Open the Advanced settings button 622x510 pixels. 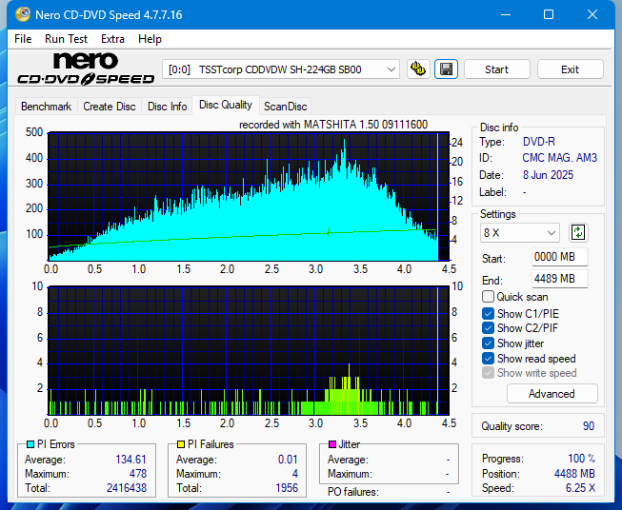pos(552,394)
